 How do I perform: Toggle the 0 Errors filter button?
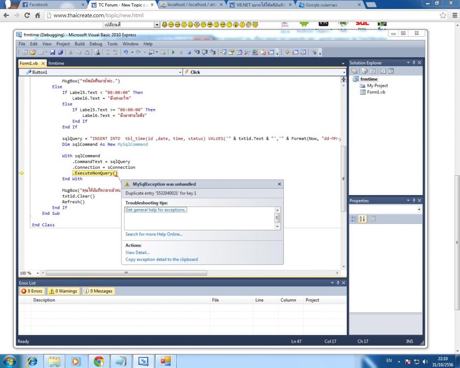[x=32, y=291]
